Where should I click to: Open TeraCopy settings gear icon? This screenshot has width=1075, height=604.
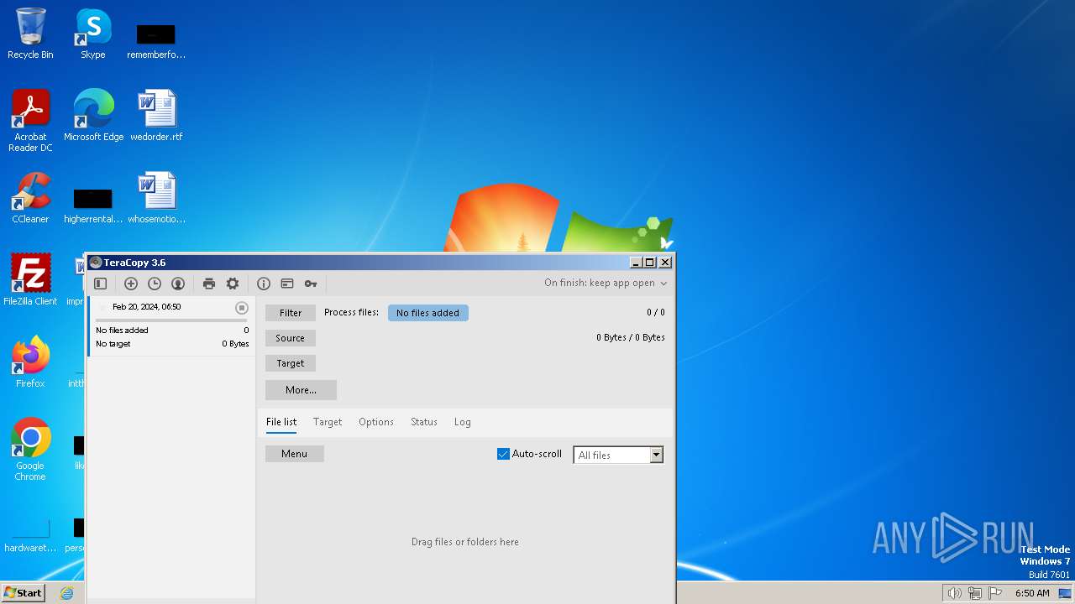(233, 284)
